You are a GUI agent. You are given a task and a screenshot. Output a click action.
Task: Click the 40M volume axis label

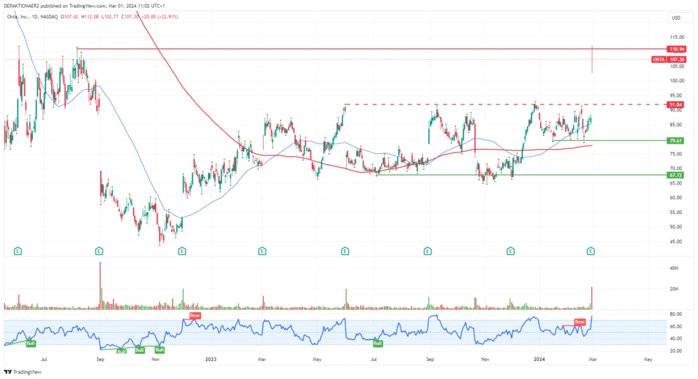[x=674, y=268]
